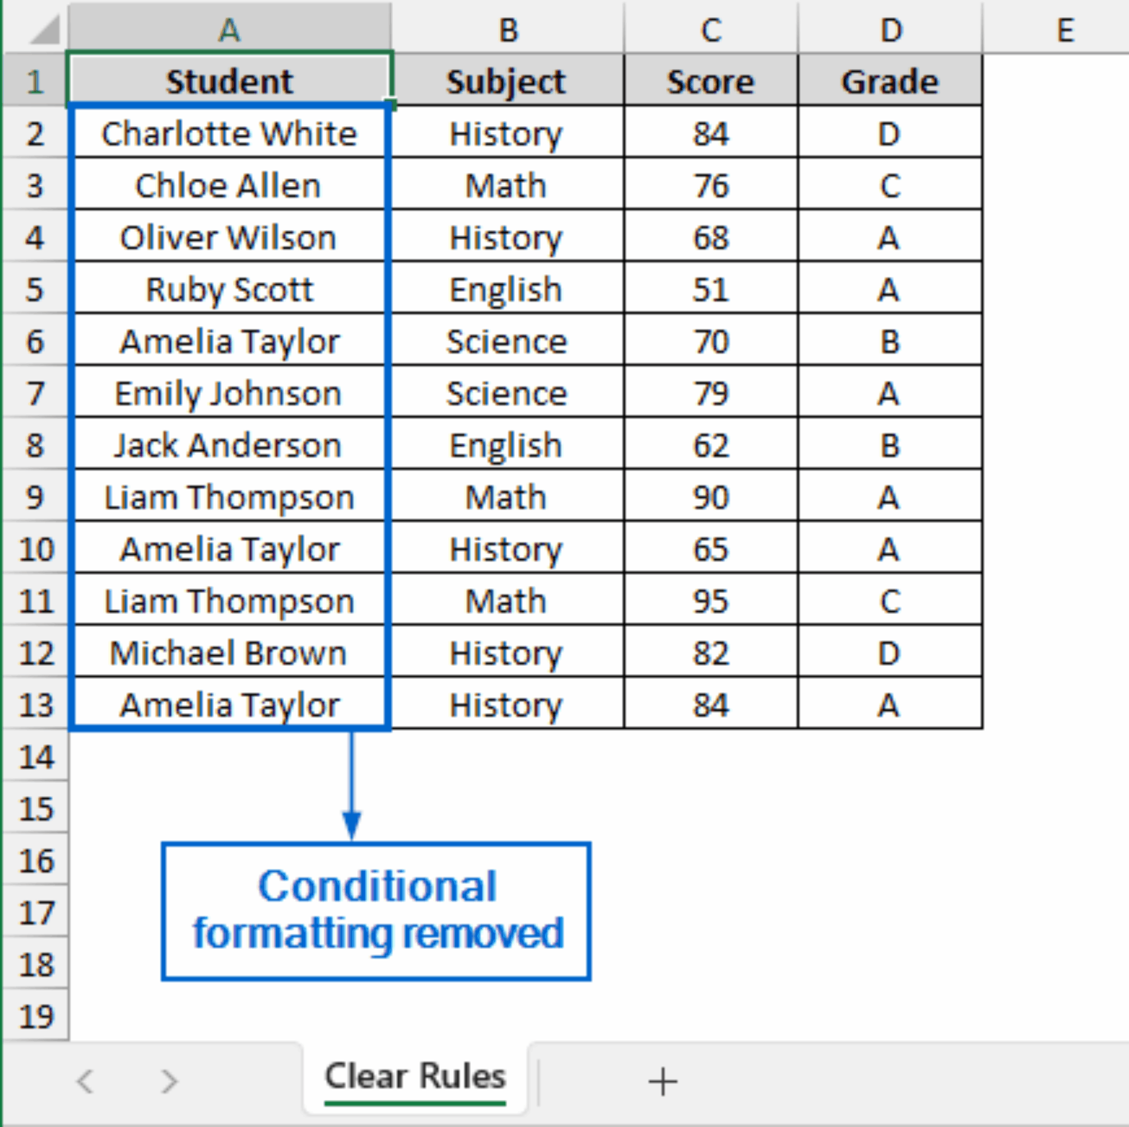Select the Science cell in row 6

tap(506, 341)
